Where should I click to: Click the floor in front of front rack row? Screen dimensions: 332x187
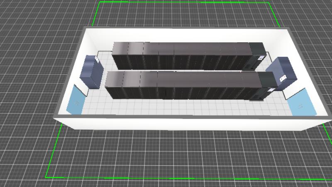coord(187,107)
